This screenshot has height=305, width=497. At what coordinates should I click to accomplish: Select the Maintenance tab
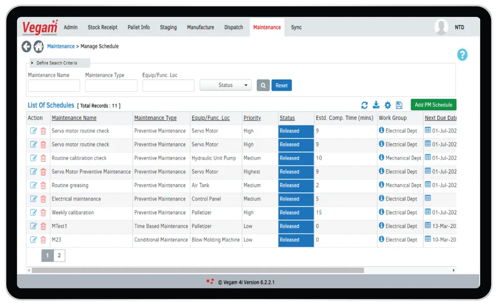tap(267, 27)
